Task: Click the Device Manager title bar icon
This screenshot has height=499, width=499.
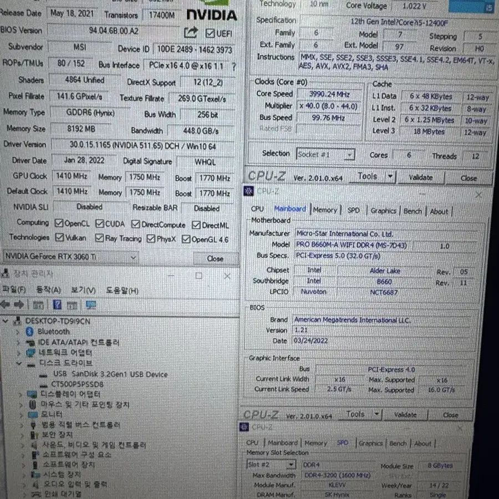Action: (x=6, y=273)
